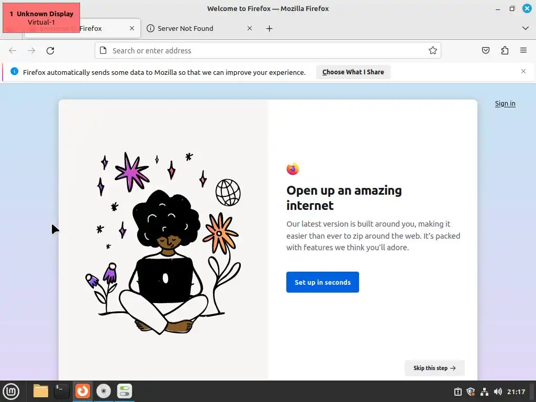Open the network connections tray icon
This screenshot has height=402, width=536.
click(x=484, y=392)
